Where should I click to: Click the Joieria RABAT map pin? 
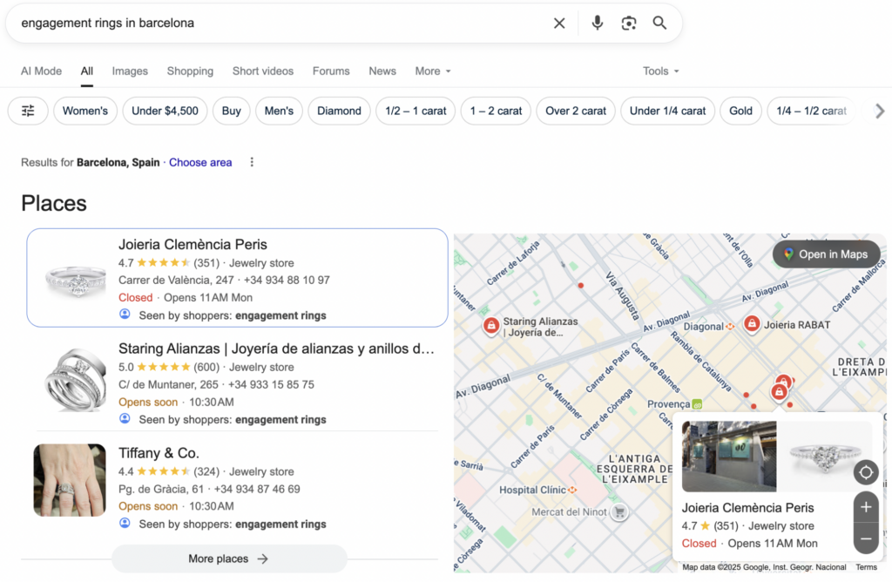coord(752,324)
